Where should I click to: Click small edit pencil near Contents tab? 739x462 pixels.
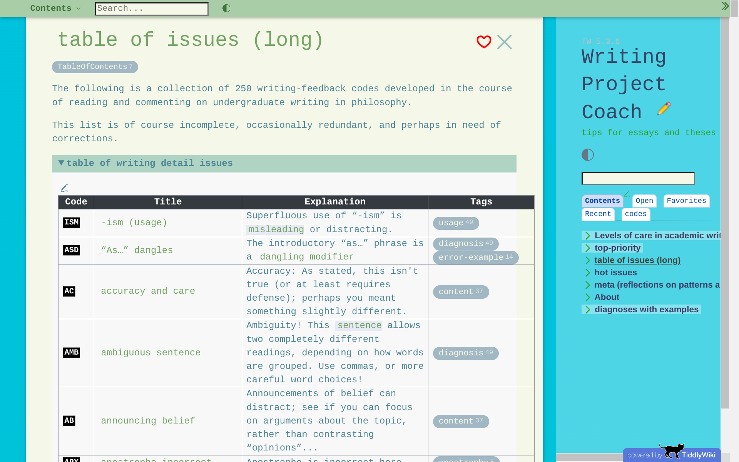[x=627, y=194]
